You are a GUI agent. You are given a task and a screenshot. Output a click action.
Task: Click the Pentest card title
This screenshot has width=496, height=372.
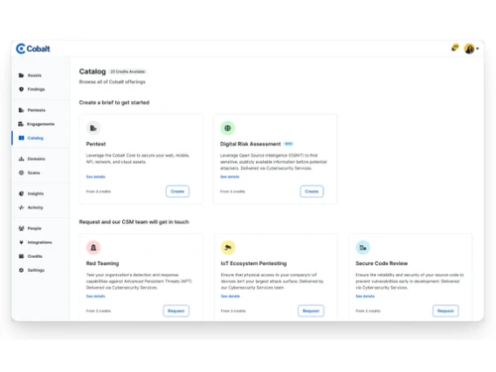(96, 144)
